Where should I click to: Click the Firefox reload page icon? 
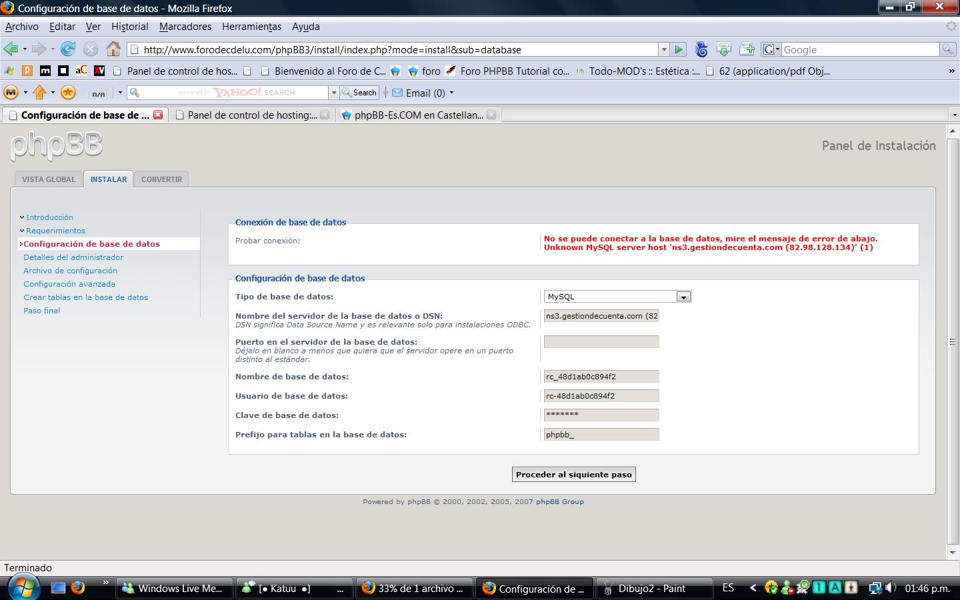point(68,49)
